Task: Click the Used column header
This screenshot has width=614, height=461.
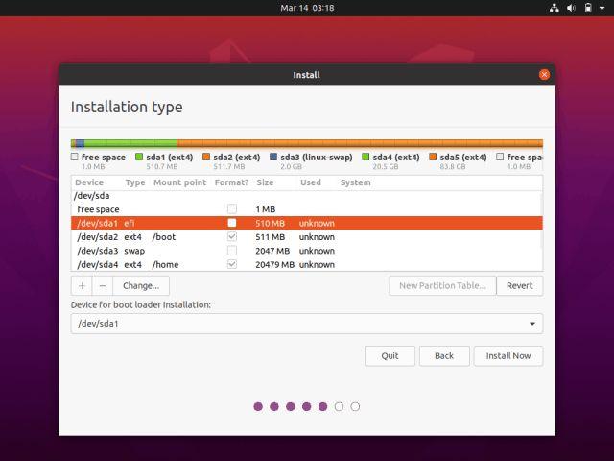Action: 311,182
